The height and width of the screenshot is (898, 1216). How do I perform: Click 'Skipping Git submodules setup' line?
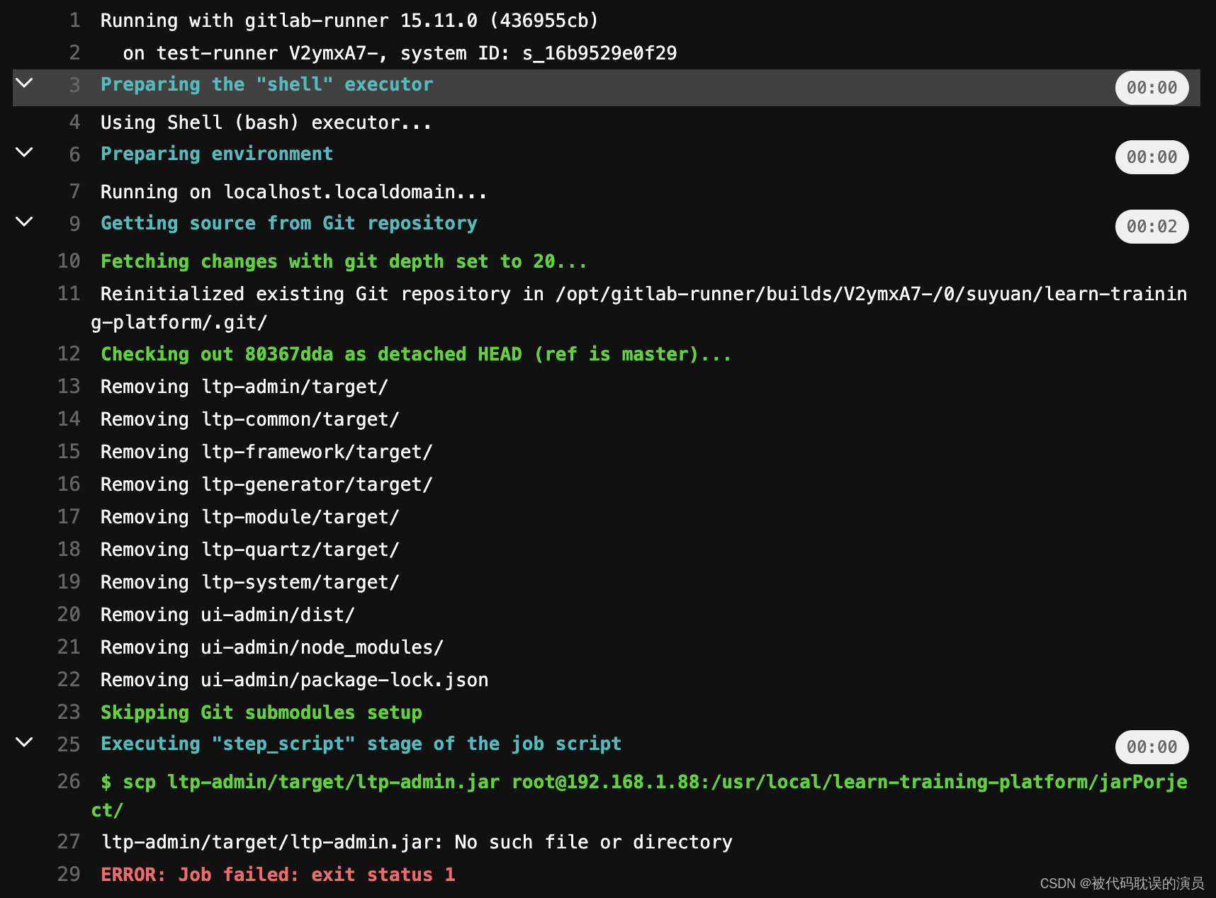pos(261,712)
